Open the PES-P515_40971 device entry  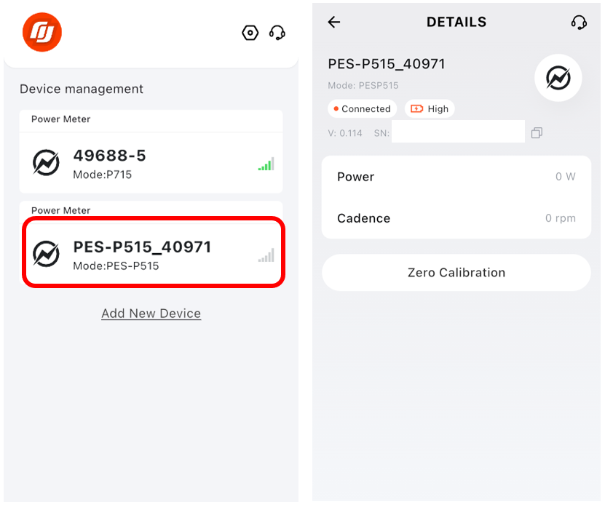(x=153, y=252)
